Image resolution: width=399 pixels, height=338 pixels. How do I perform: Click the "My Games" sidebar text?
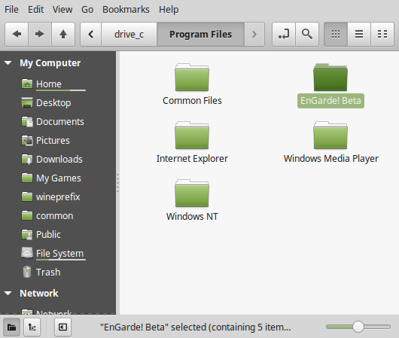[59, 178]
